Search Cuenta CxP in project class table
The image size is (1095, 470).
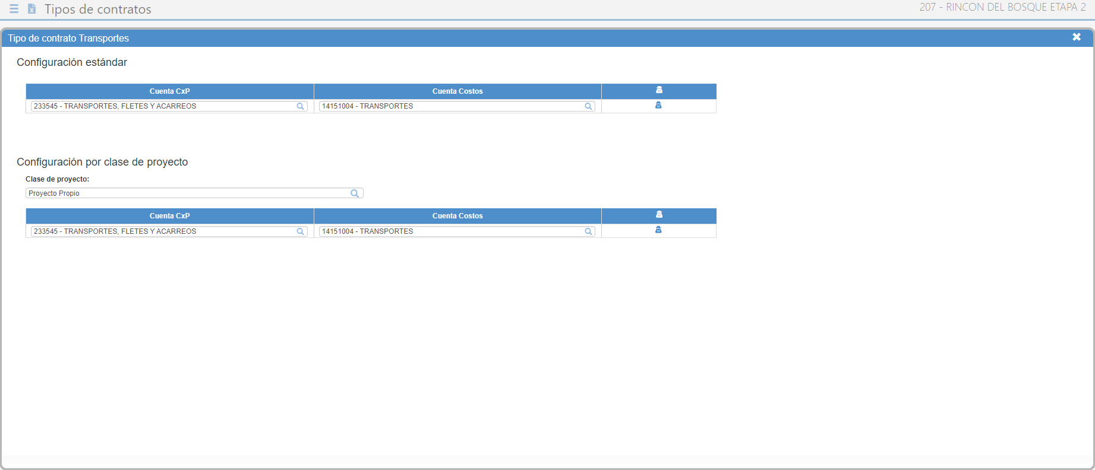click(x=301, y=231)
